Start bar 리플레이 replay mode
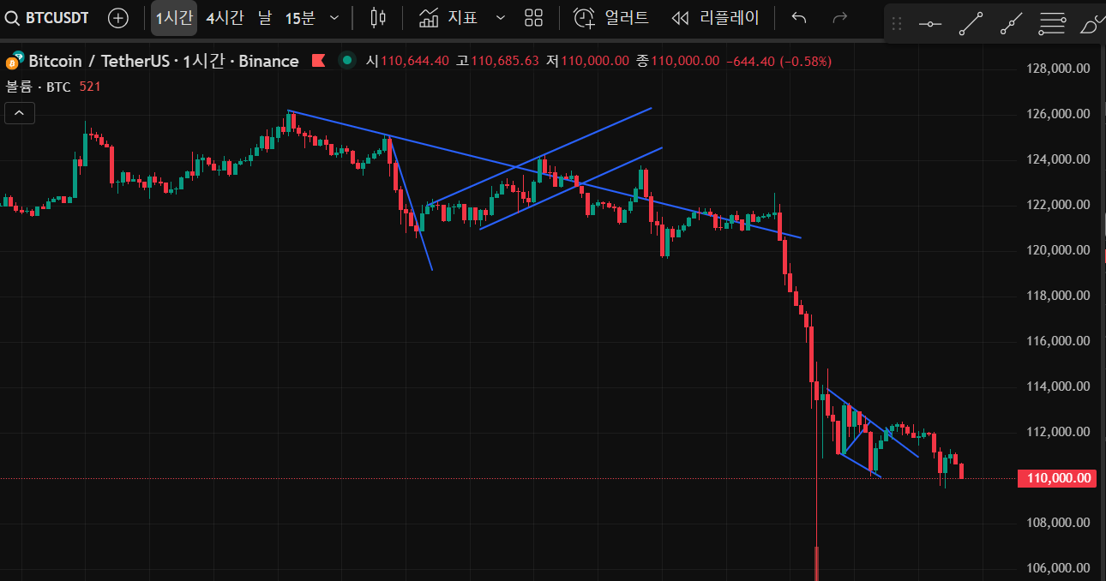 pyautogui.click(x=716, y=18)
